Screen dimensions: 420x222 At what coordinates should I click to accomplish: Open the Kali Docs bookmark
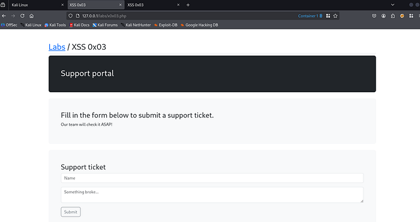tap(79, 25)
